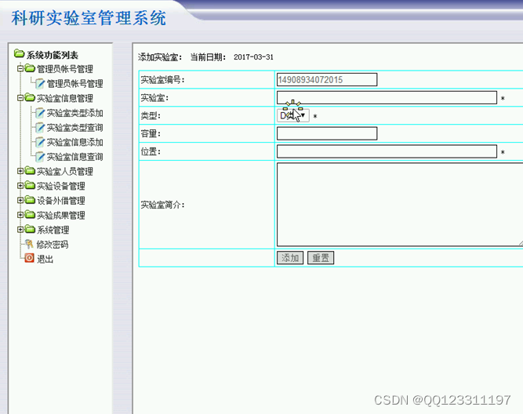Select 设备外借管理 in the tree
The width and height of the screenshot is (523, 414).
[60, 201]
